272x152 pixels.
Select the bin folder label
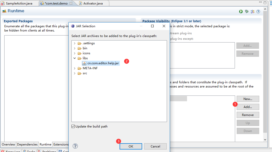coord(85,48)
